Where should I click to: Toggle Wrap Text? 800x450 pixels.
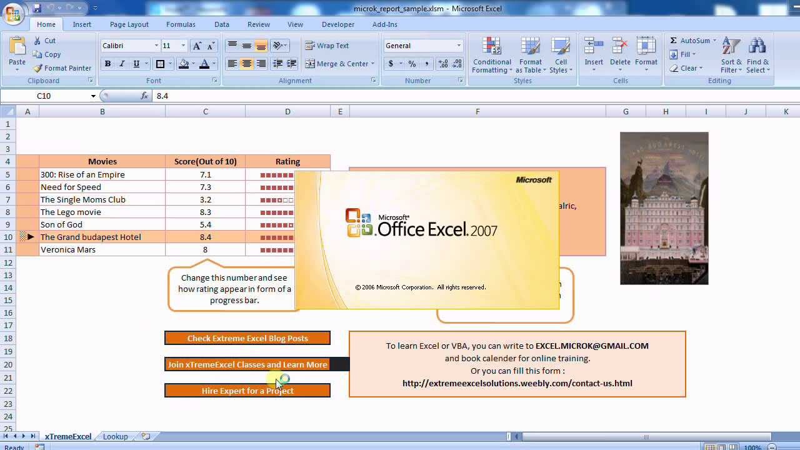coord(327,46)
